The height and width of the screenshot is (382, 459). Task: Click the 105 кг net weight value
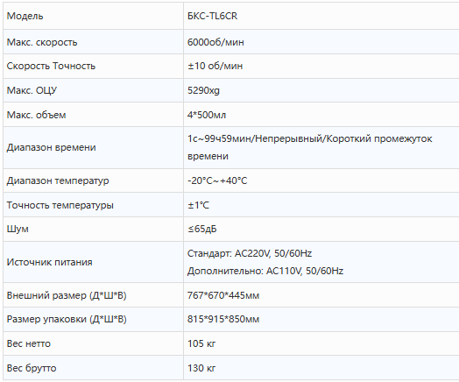[201, 343]
